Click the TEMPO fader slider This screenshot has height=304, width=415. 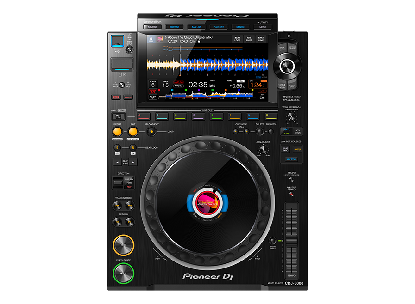tap(291, 240)
